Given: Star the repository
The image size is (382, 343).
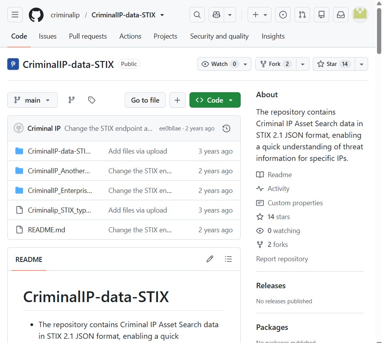Looking at the screenshot, I should [x=334, y=64].
